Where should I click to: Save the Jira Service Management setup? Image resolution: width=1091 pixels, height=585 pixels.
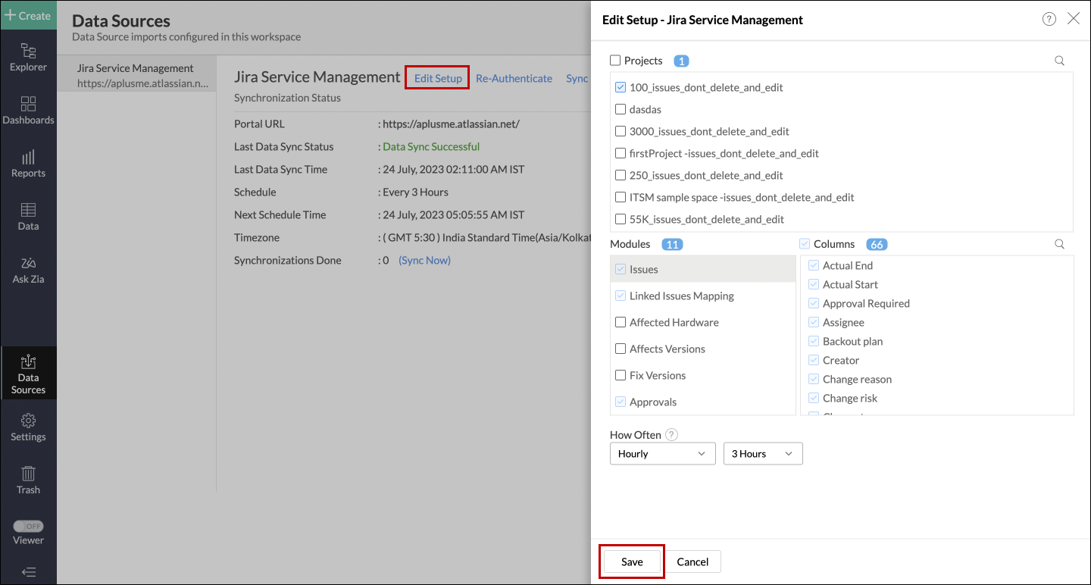(631, 562)
